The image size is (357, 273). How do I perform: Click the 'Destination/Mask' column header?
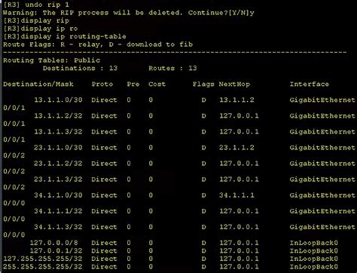(x=38, y=84)
